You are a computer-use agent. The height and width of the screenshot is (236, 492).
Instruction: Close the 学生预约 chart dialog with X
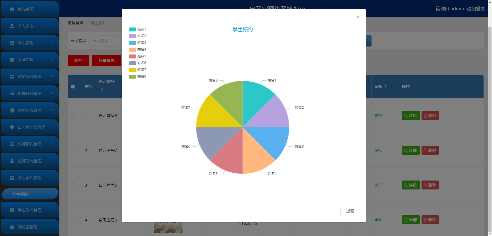(358, 17)
